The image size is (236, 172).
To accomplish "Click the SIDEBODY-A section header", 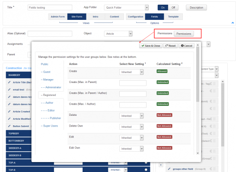I will pyautogui.click(x=19, y=148).
